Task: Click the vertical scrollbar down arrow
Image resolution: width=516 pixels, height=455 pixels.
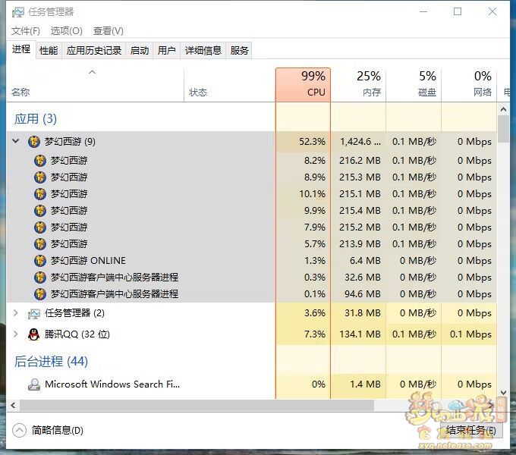Action: (503, 393)
